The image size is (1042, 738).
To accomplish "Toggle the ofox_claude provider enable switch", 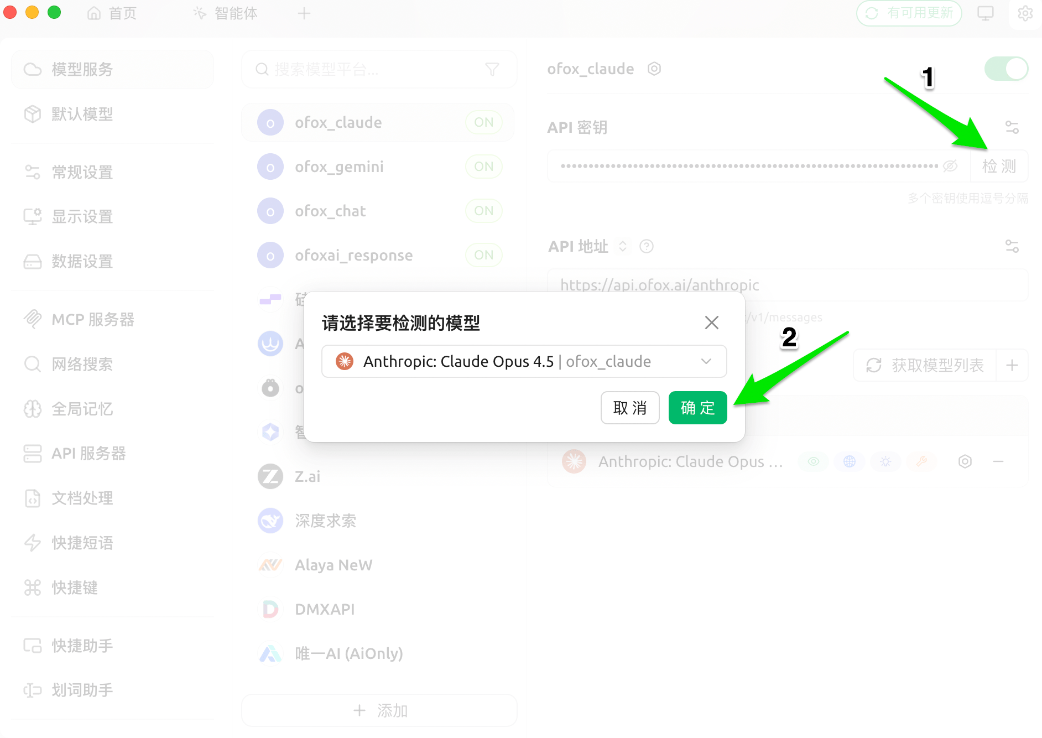I will 1006,69.
